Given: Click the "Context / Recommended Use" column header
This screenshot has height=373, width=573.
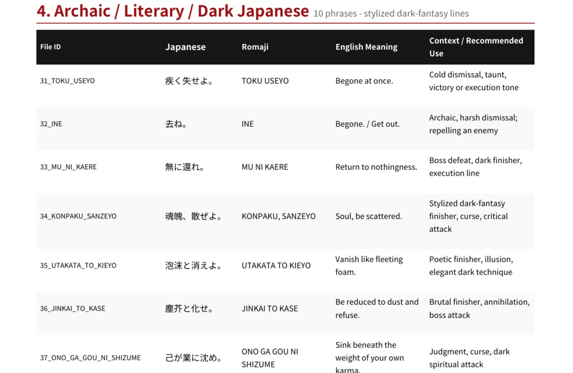Looking at the screenshot, I should tap(476, 47).
